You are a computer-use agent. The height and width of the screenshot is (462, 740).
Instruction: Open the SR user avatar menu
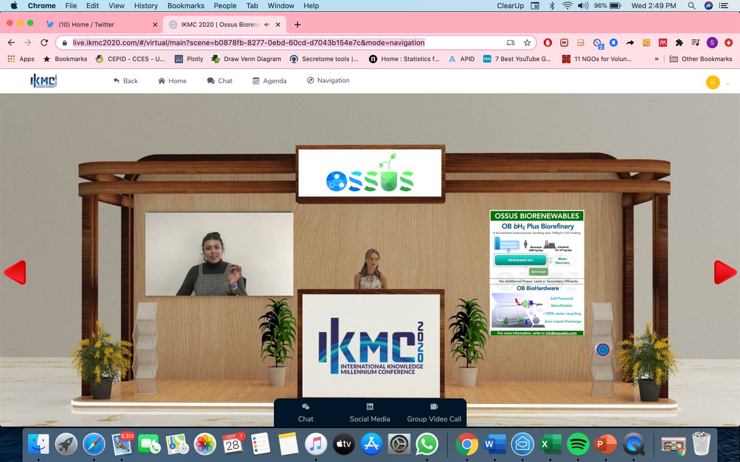click(x=713, y=83)
